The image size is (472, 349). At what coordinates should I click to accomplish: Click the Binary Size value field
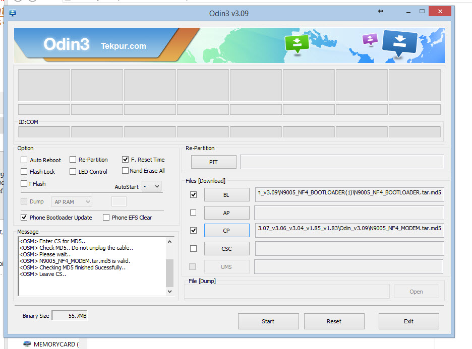coord(70,316)
